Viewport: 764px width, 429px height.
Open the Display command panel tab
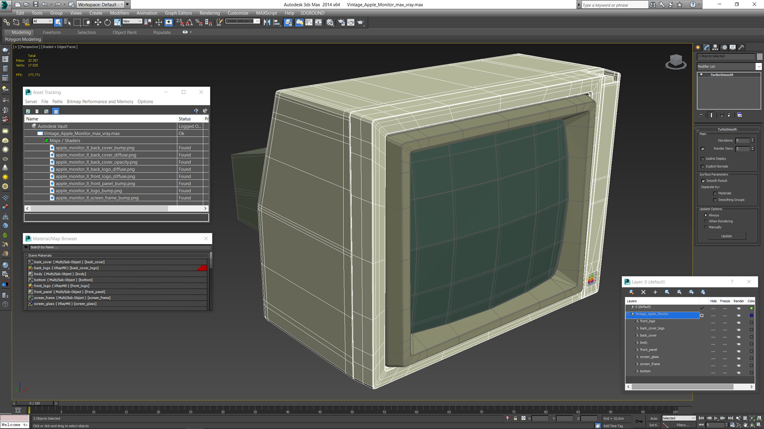point(733,47)
